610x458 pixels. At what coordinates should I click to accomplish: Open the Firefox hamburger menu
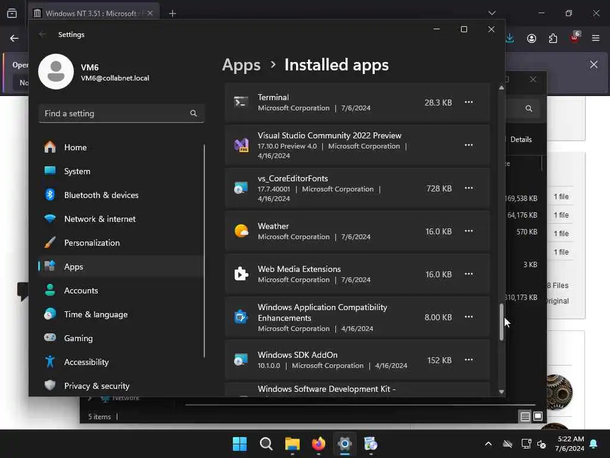coord(596,38)
